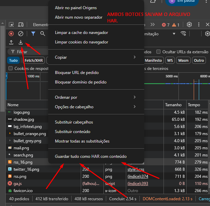Toggle device toolbar icon

tap(21, 25)
